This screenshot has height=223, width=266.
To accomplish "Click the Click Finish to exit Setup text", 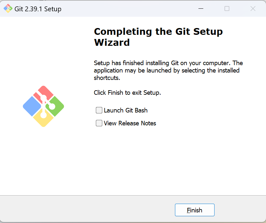I will pos(127,92).
